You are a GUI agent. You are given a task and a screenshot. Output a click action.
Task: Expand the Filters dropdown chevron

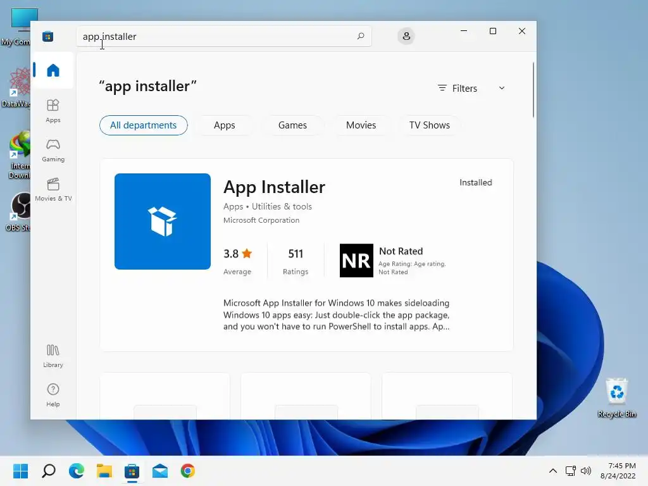pos(502,88)
